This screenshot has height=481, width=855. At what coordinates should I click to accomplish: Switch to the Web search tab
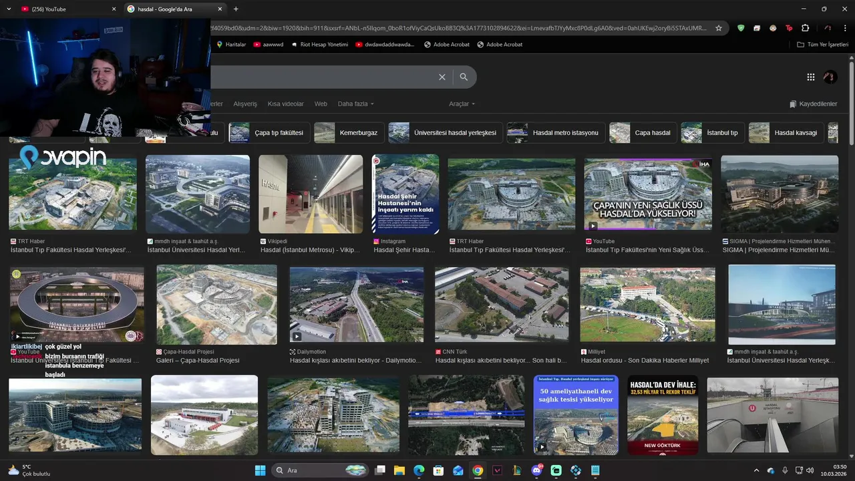point(321,104)
